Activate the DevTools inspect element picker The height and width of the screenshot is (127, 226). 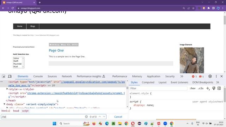point(4,76)
